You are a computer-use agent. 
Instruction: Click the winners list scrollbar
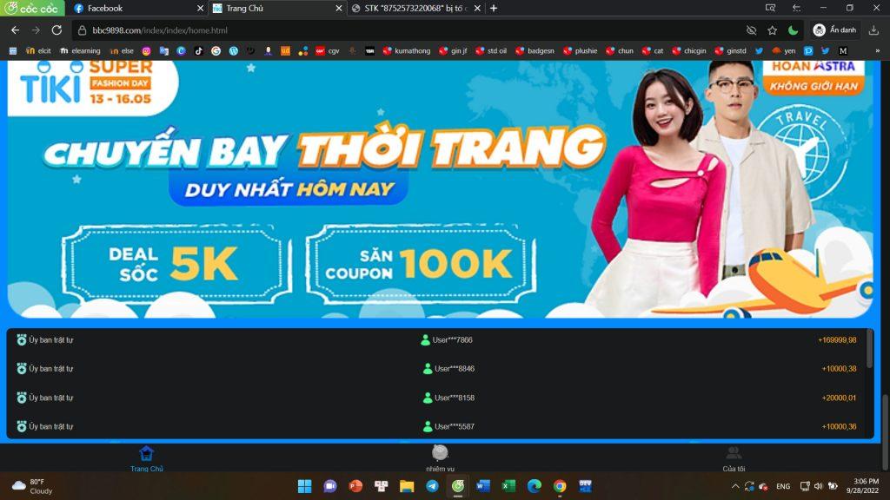tap(869, 348)
